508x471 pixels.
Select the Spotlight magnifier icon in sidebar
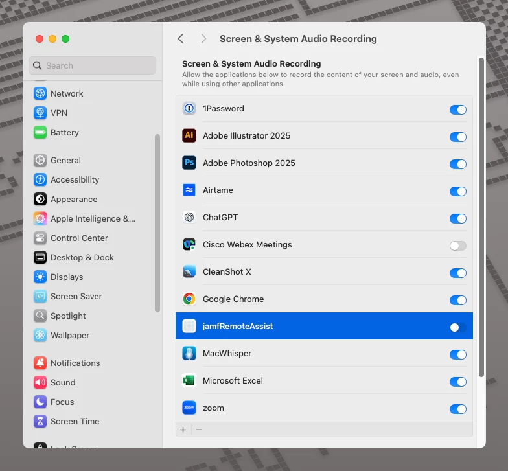tap(40, 316)
